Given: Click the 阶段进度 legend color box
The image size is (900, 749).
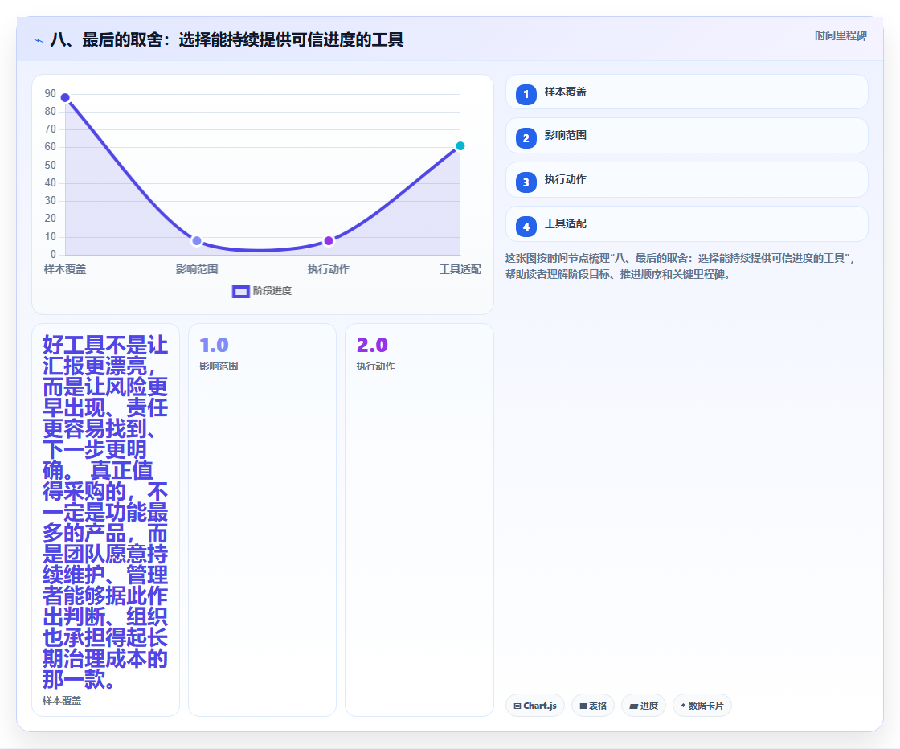Looking at the screenshot, I should pyautogui.click(x=240, y=292).
